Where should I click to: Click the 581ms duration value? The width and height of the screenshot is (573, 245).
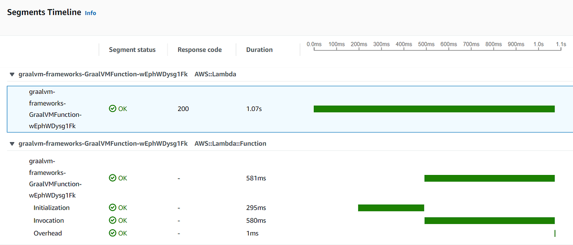click(x=256, y=178)
